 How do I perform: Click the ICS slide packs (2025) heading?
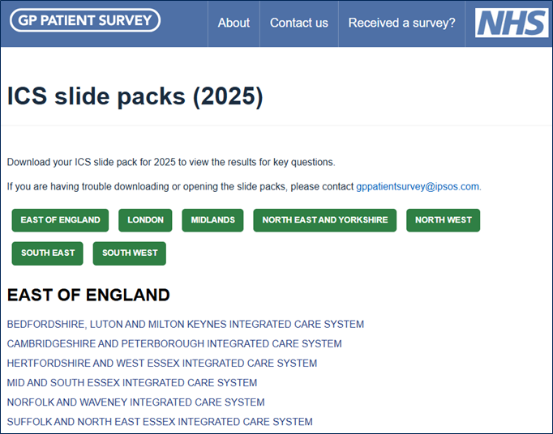(135, 96)
